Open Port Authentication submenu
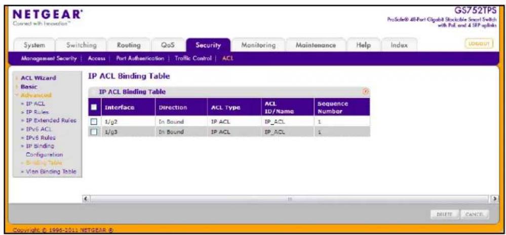506x235 pixels. tap(140, 59)
